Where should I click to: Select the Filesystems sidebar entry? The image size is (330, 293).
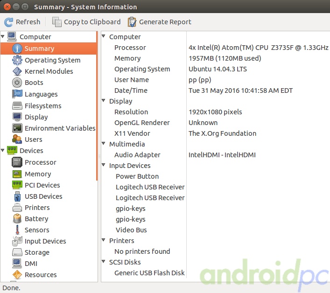(43, 105)
